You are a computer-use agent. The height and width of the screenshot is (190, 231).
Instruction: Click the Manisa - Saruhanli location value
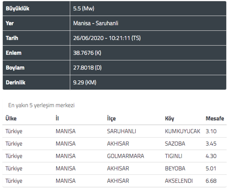point(96,23)
